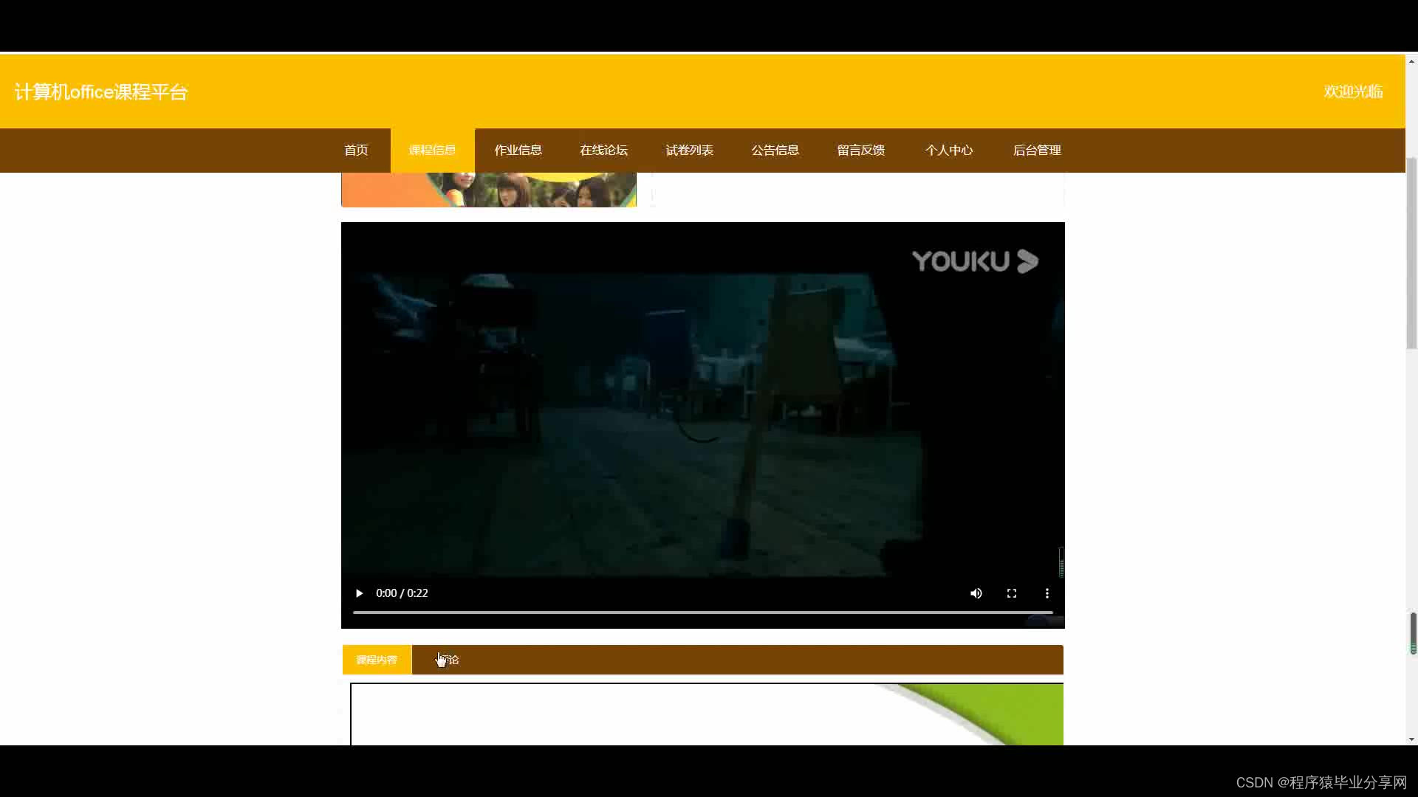Switch to 课程内容 tab

377,660
